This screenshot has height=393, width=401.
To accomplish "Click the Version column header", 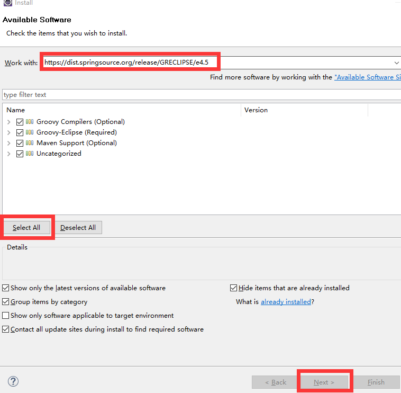I will tap(304, 110).
